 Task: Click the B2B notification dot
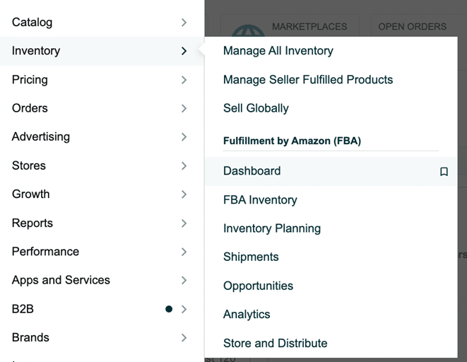[x=169, y=309]
